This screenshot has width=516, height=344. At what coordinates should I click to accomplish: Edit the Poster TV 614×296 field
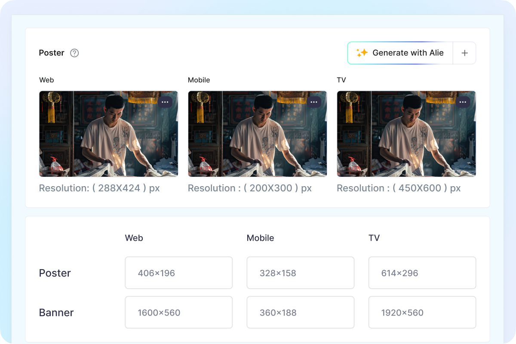click(x=422, y=273)
